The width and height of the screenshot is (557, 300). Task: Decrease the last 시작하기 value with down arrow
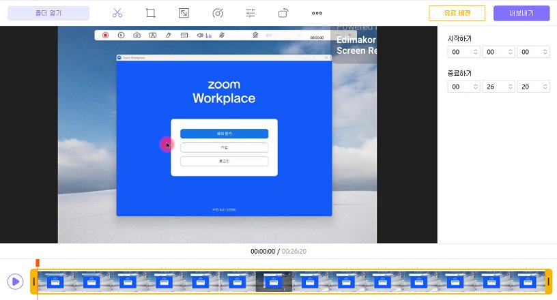click(545, 54)
